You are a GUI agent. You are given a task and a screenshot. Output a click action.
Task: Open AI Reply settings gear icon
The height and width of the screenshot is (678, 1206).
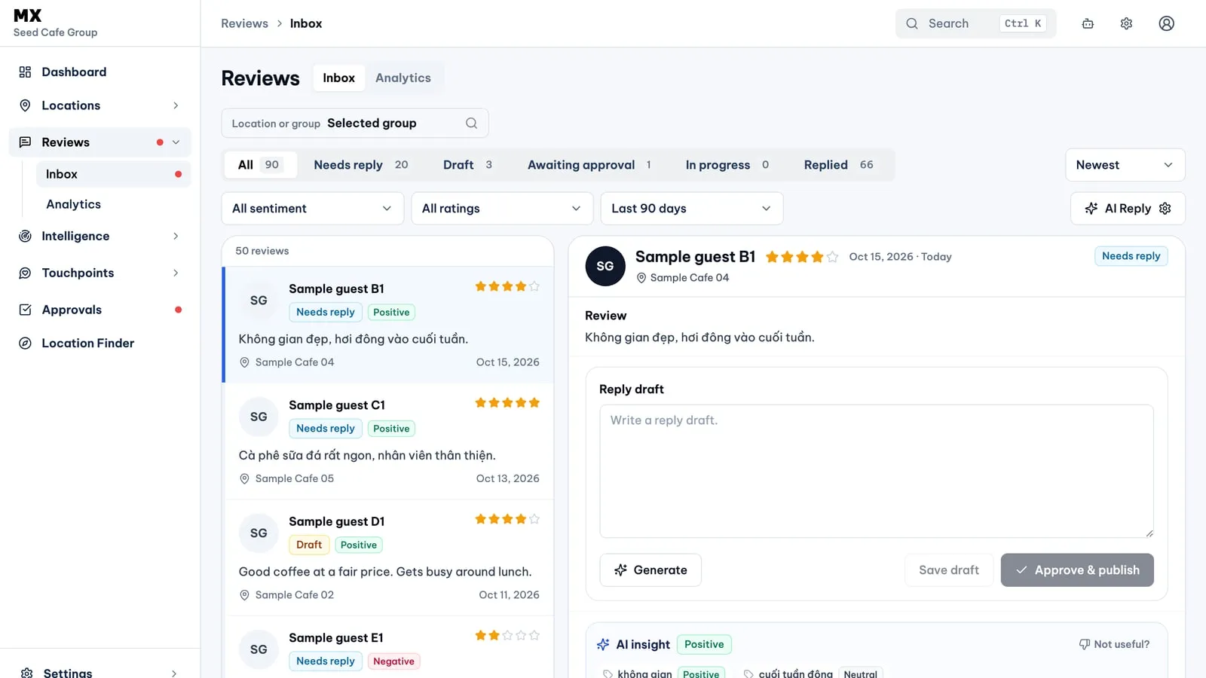coord(1165,209)
